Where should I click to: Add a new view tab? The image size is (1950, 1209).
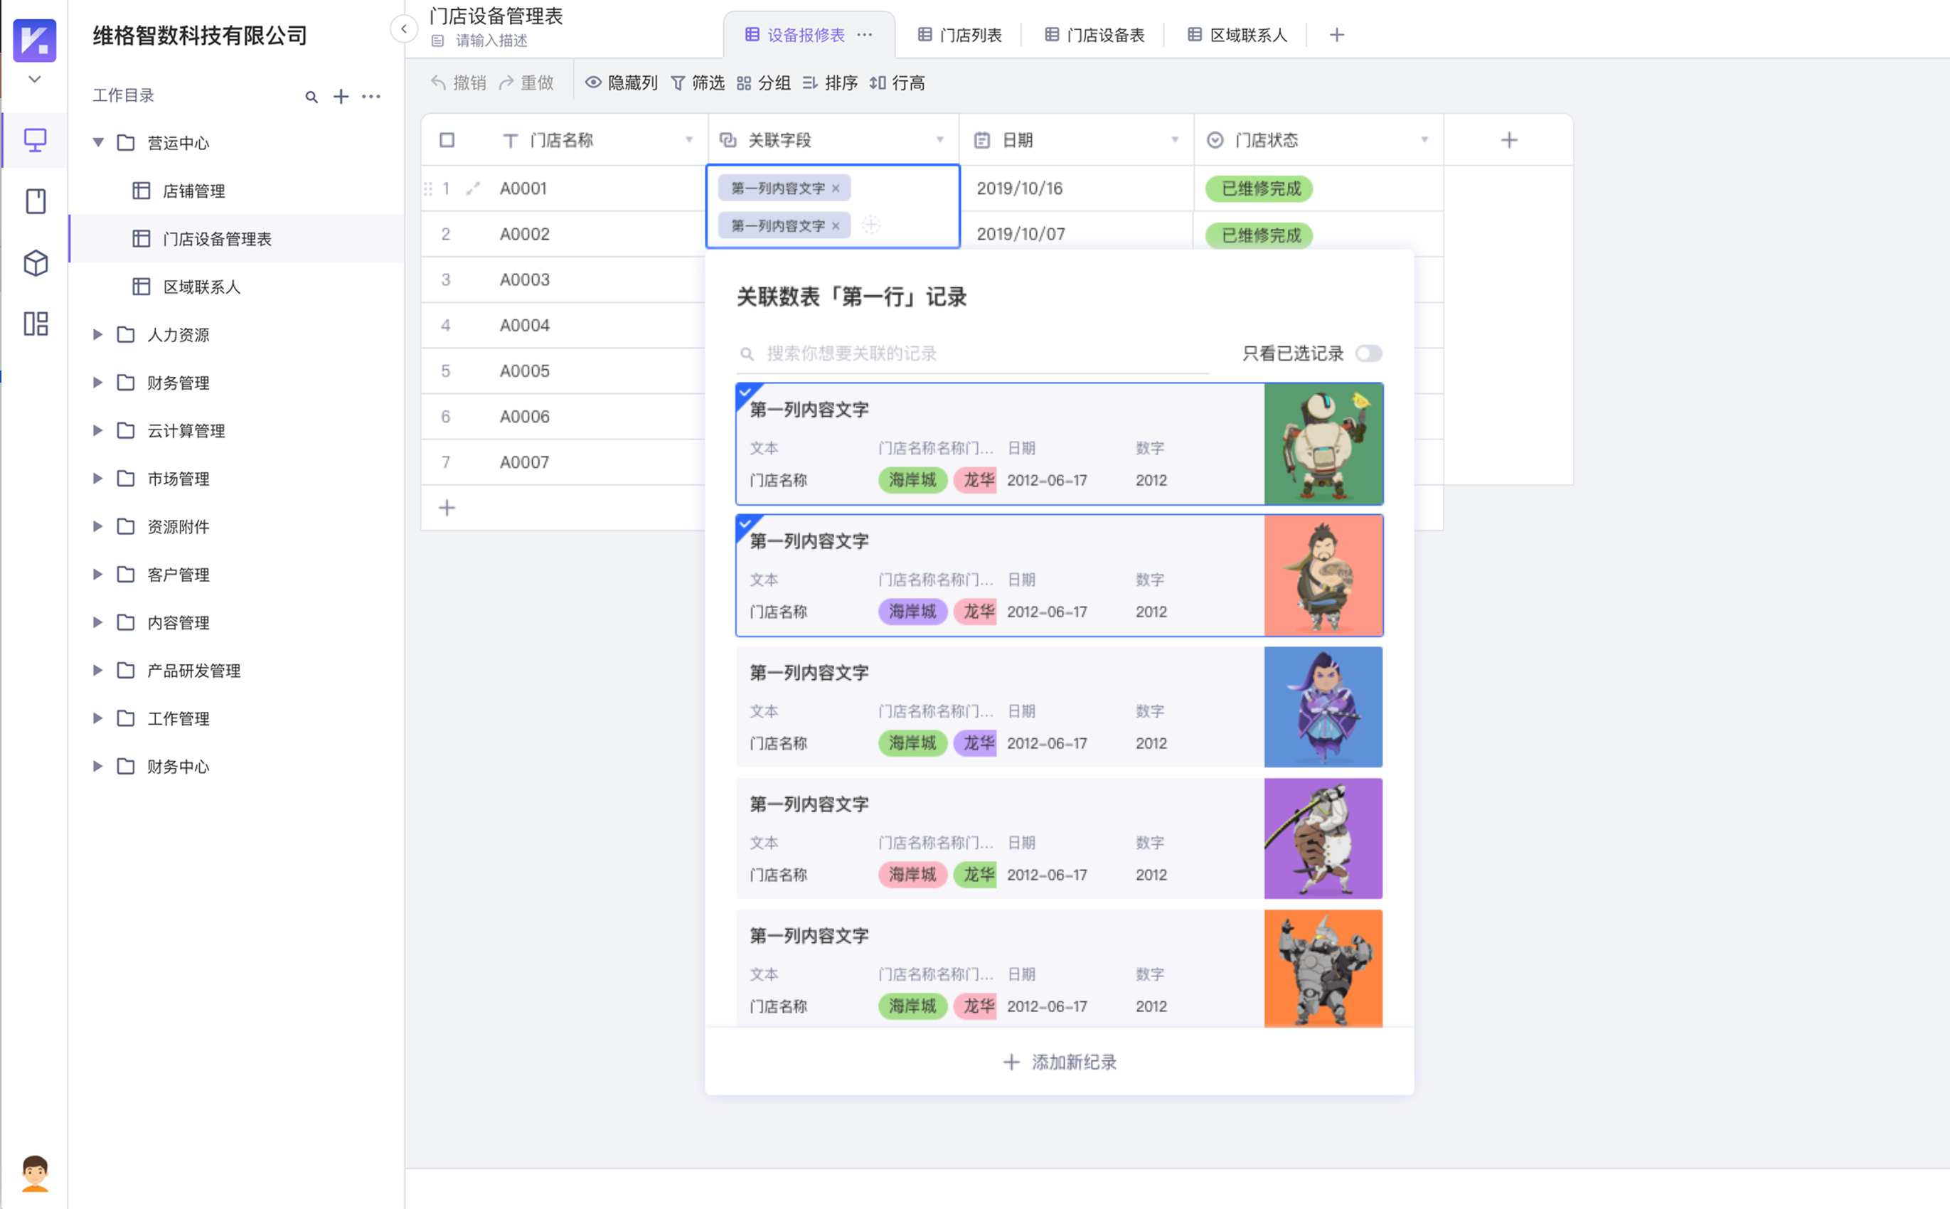[x=1337, y=35]
